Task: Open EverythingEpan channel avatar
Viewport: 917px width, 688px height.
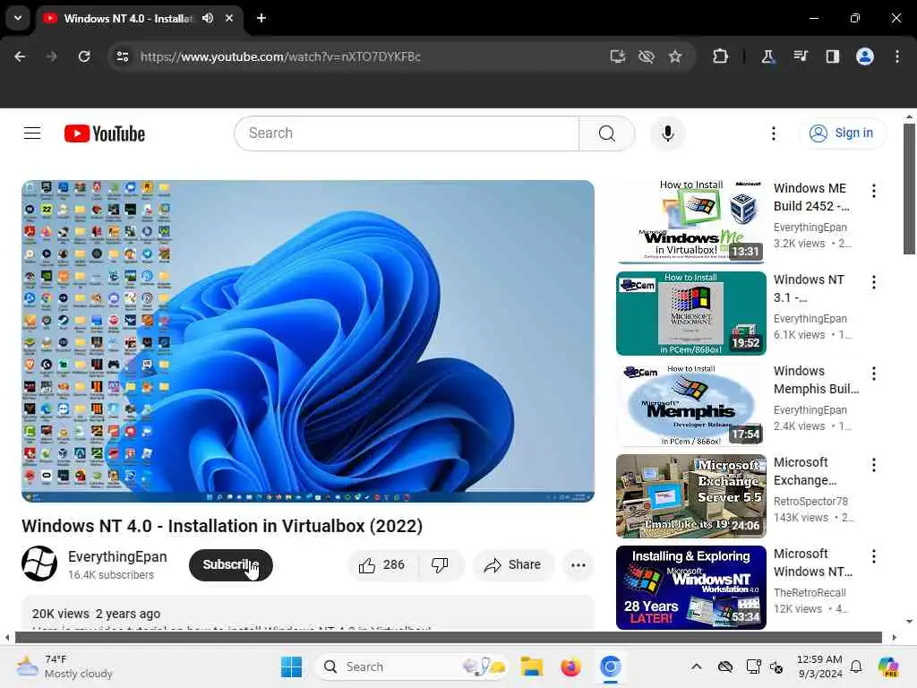Action: [39, 563]
